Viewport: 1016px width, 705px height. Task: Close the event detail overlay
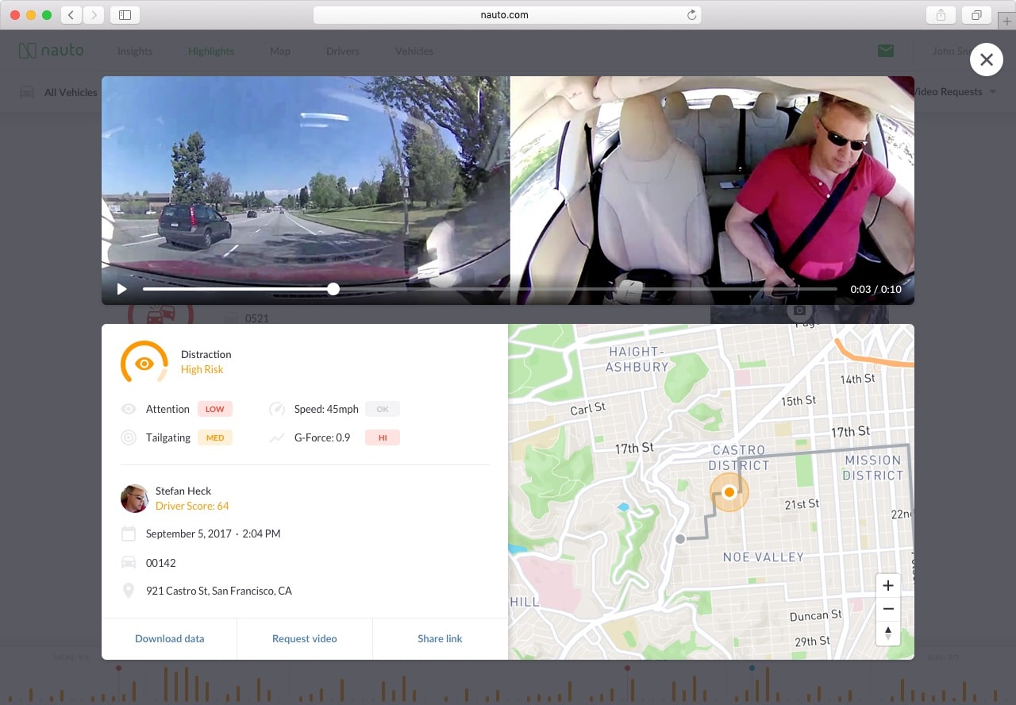tap(986, 60)
